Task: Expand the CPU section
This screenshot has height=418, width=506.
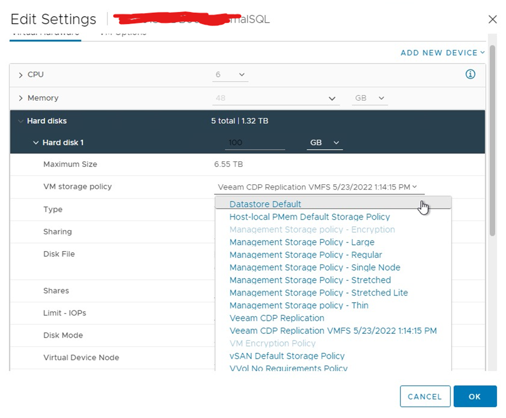Action: [21, 75]
